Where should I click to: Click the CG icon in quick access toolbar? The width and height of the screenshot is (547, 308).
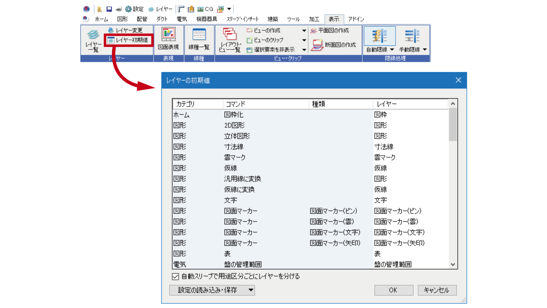204,9
